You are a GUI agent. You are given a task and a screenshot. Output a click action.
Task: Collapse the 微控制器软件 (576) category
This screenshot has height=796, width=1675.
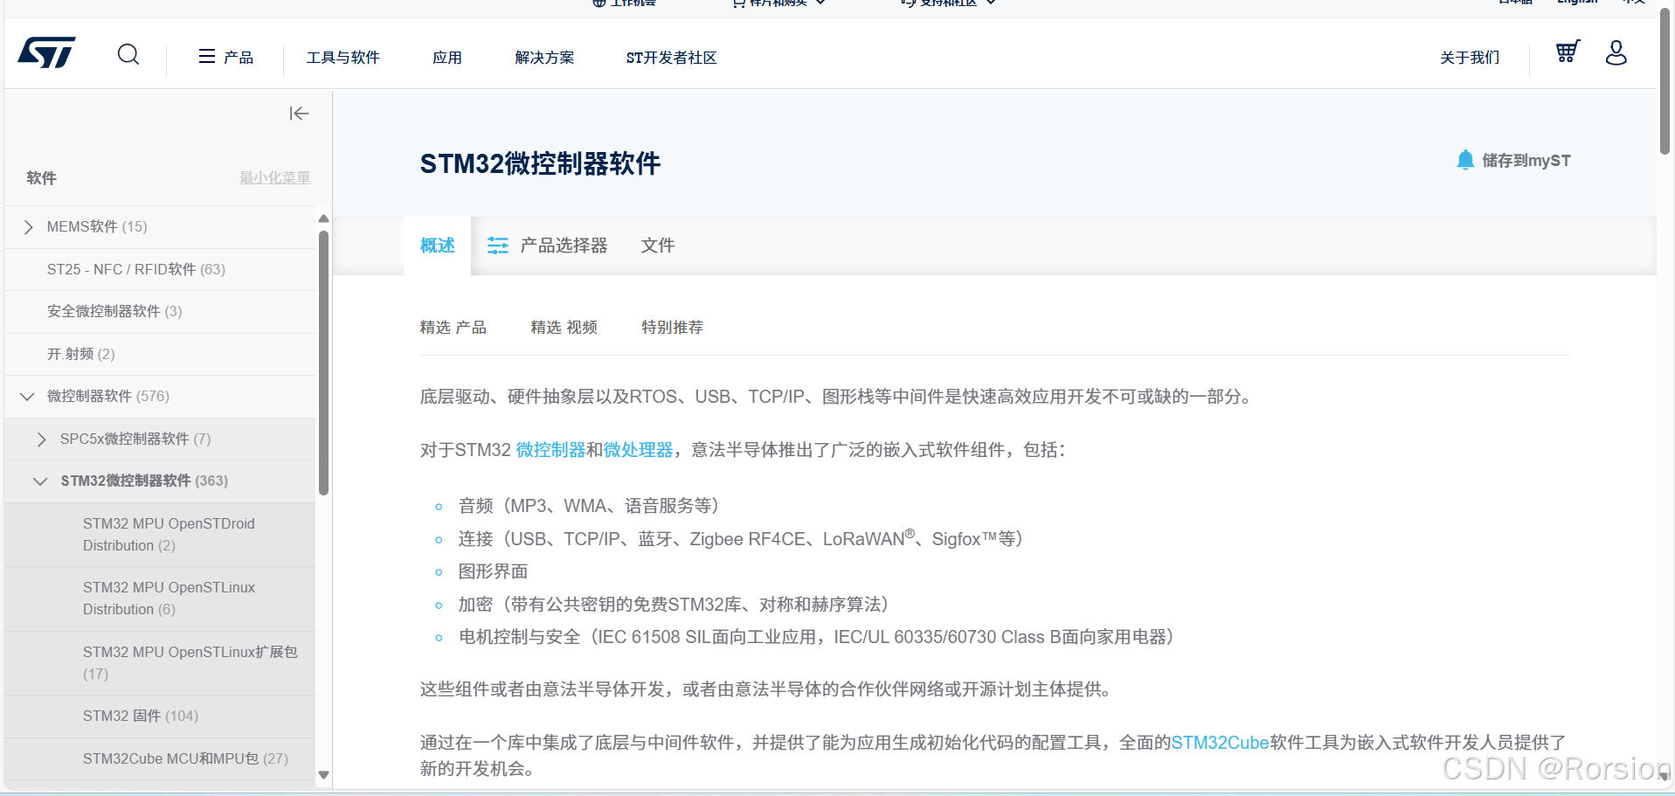click(27, 397)
